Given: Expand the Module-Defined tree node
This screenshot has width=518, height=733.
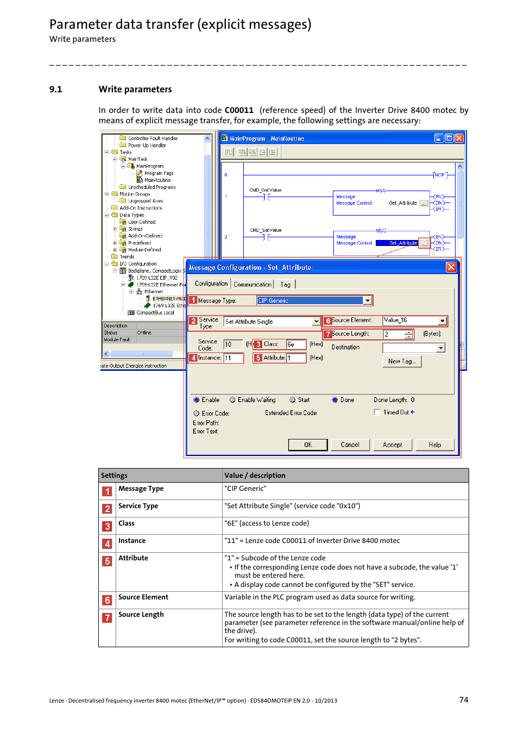Looking at the screenshot, I should point(115,250).
